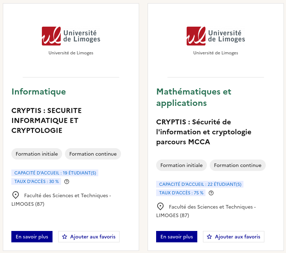Select the Informatique title heading

39,92
